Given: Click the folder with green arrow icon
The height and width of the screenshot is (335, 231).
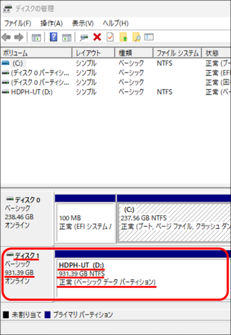Looking at the screenshot, I should (124, 38).
